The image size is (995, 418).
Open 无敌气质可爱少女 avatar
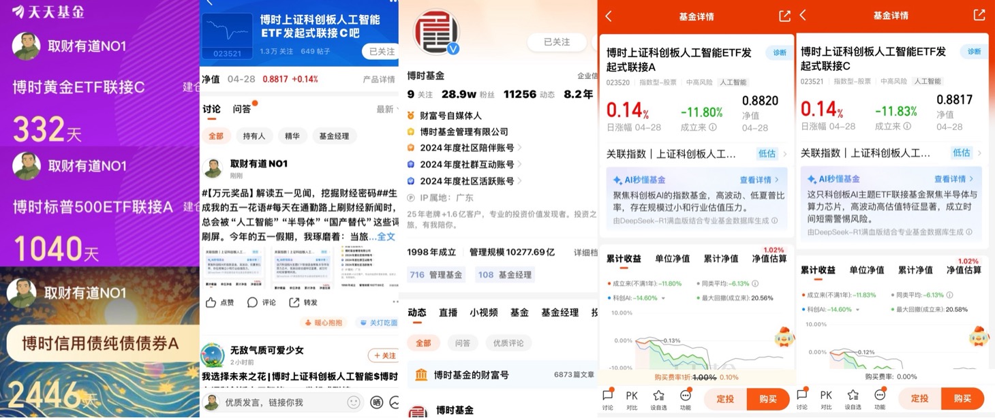click(213, 355)
